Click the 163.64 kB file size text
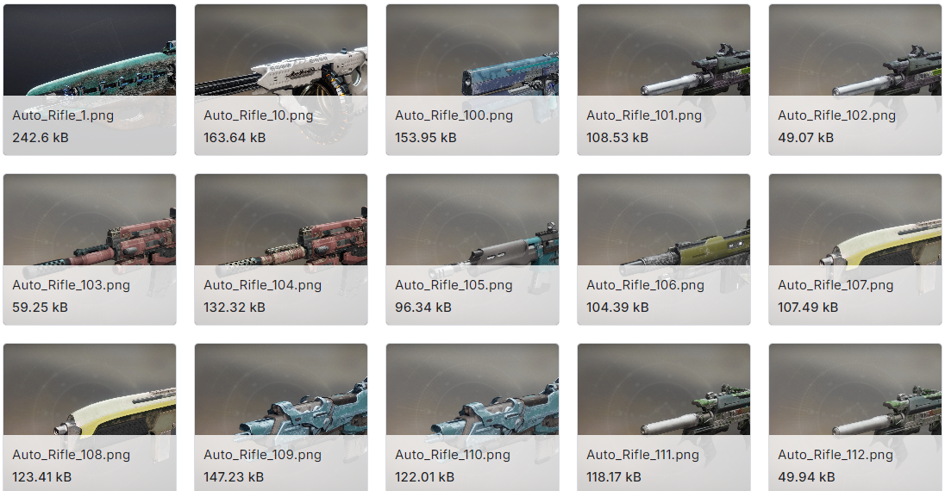This screenshot has height=491, width=945. point(235,138)
